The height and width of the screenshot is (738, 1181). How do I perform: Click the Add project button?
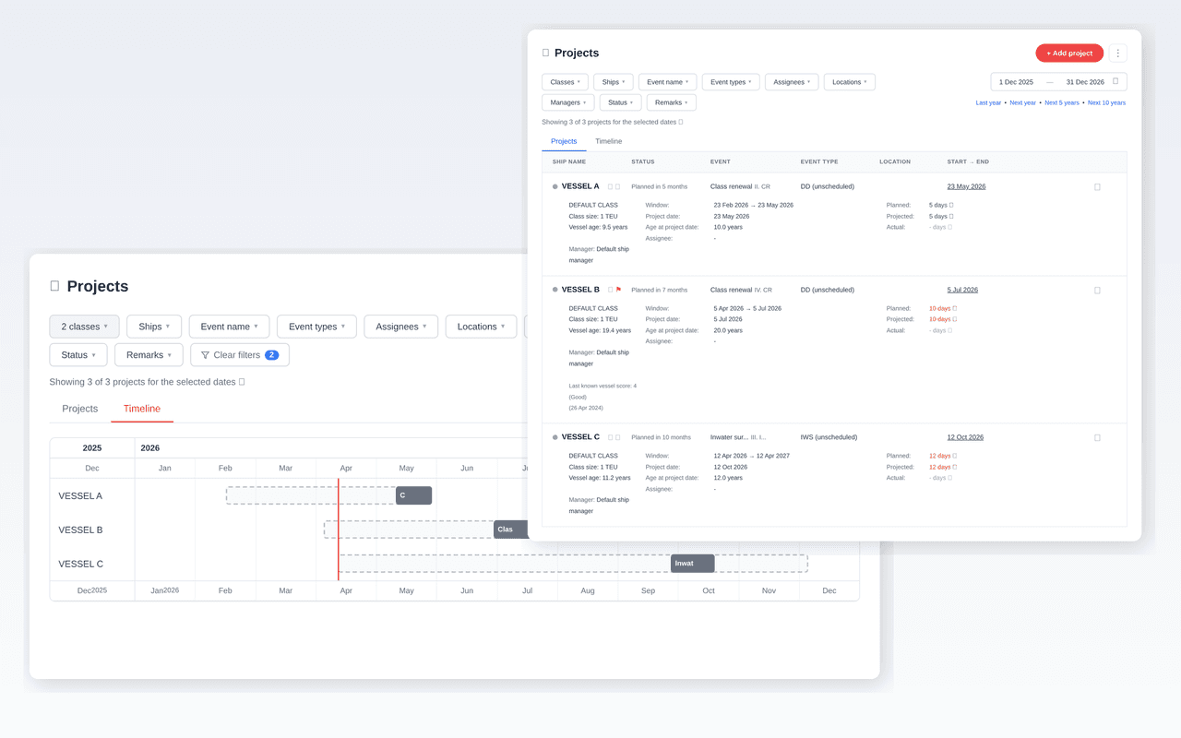coord(1068,53)
